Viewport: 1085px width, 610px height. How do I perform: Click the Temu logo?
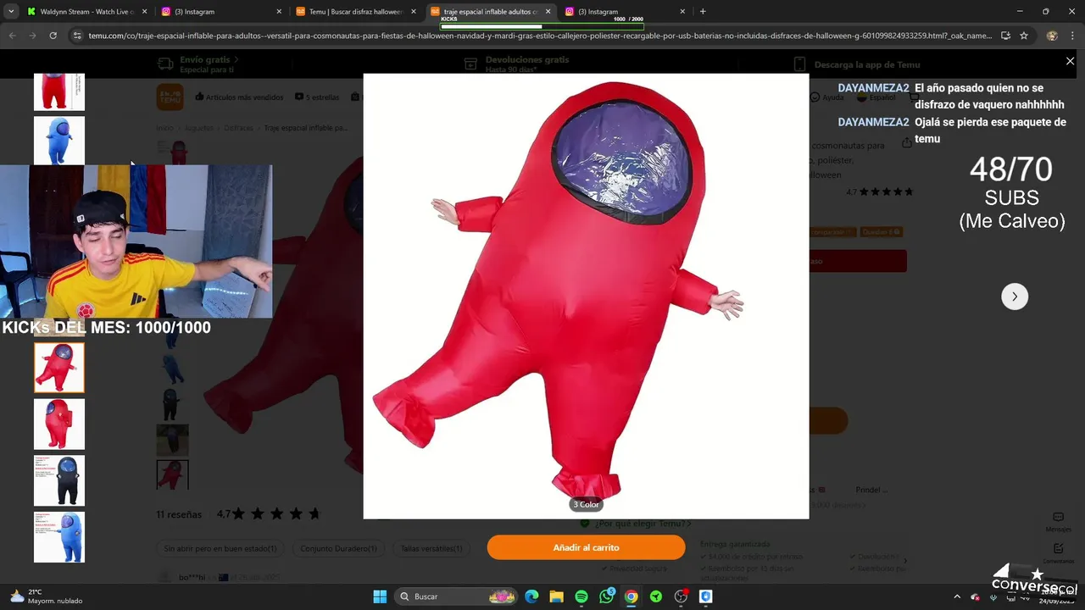[170, 97]
